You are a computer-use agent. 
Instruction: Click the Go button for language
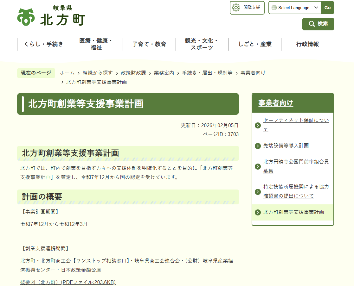(327, 8)
